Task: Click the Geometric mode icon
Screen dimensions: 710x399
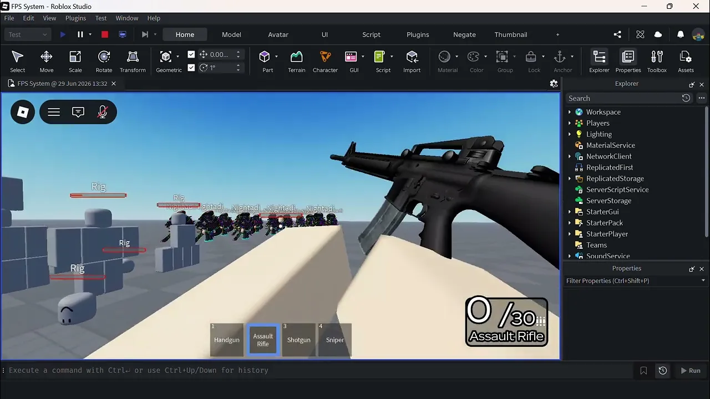Action: tap(165, 57)
